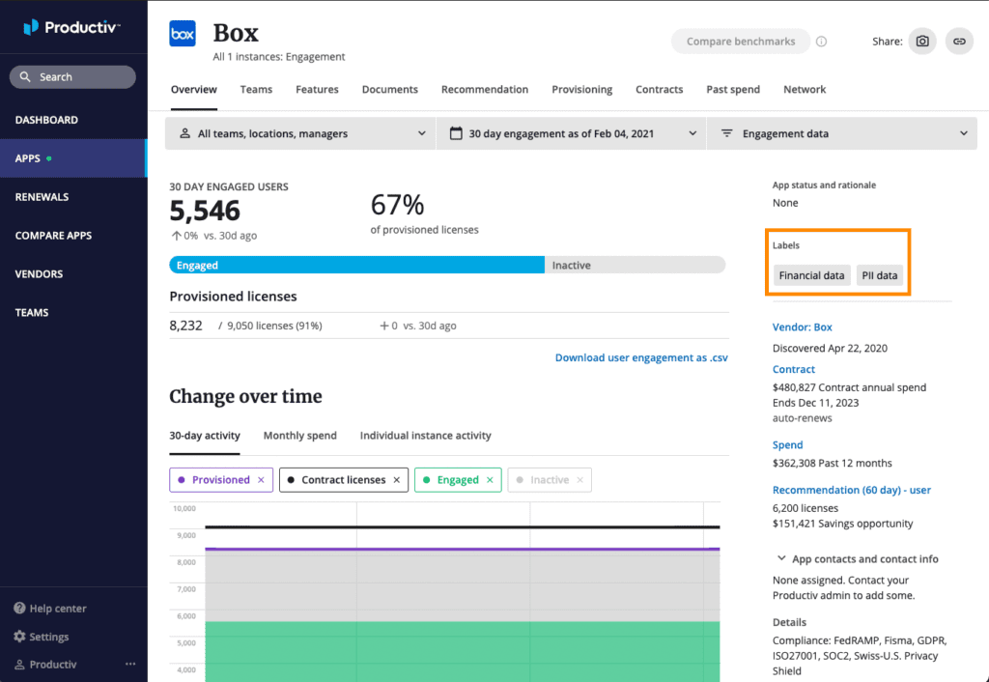Image resolution: width=989 pixels, height=682 pixels.
Task: Open Renewals in the sidebar
Action: [x=73, y=197]
